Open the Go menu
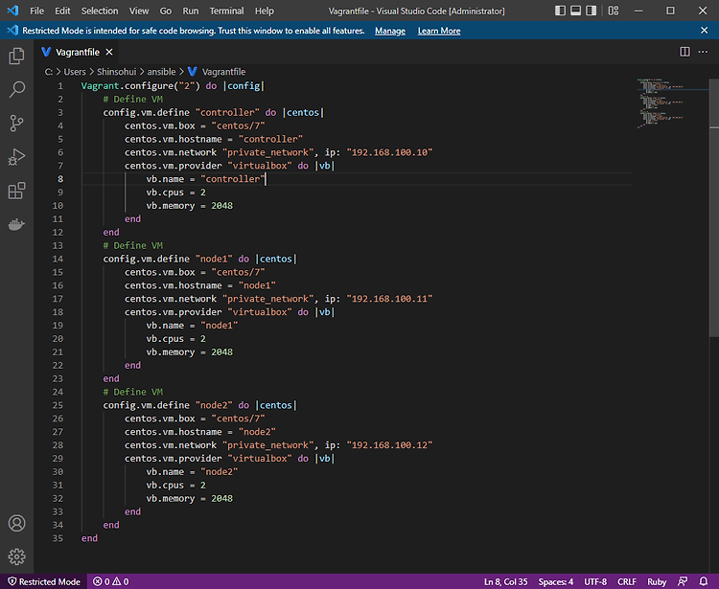719x589 pixels. [166, 11]
